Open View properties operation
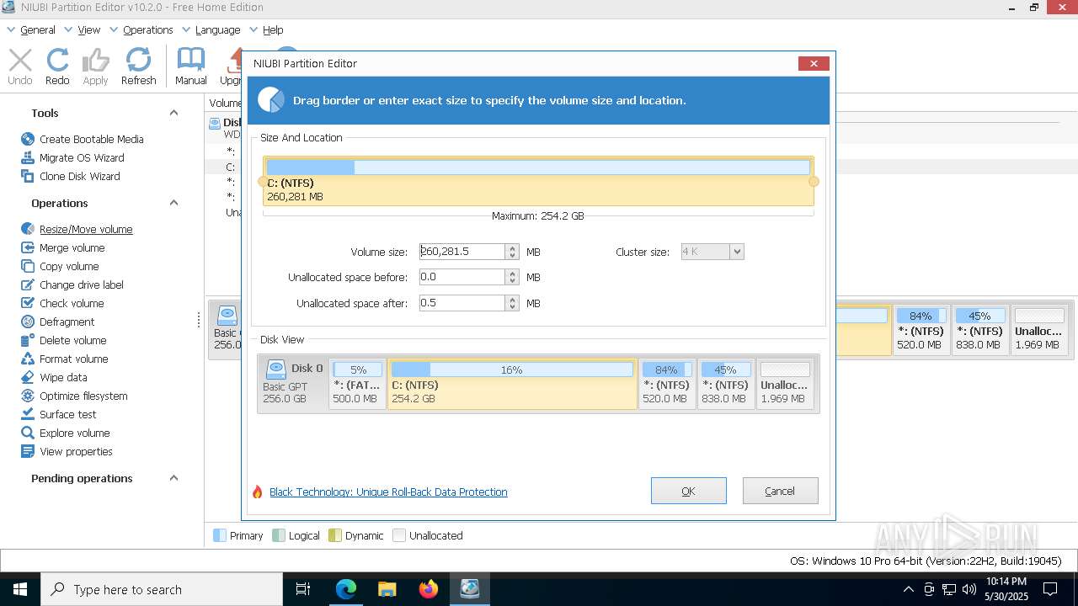The width and height of the screenshot is (1078, 606). 66,451
